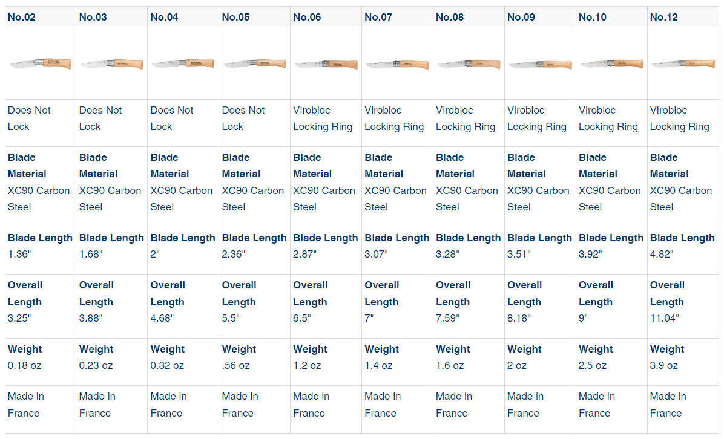Select the No.06 knife thumbnail
Image resolution: width=724 pixels, height=439 pixels.
coord(326,63)
